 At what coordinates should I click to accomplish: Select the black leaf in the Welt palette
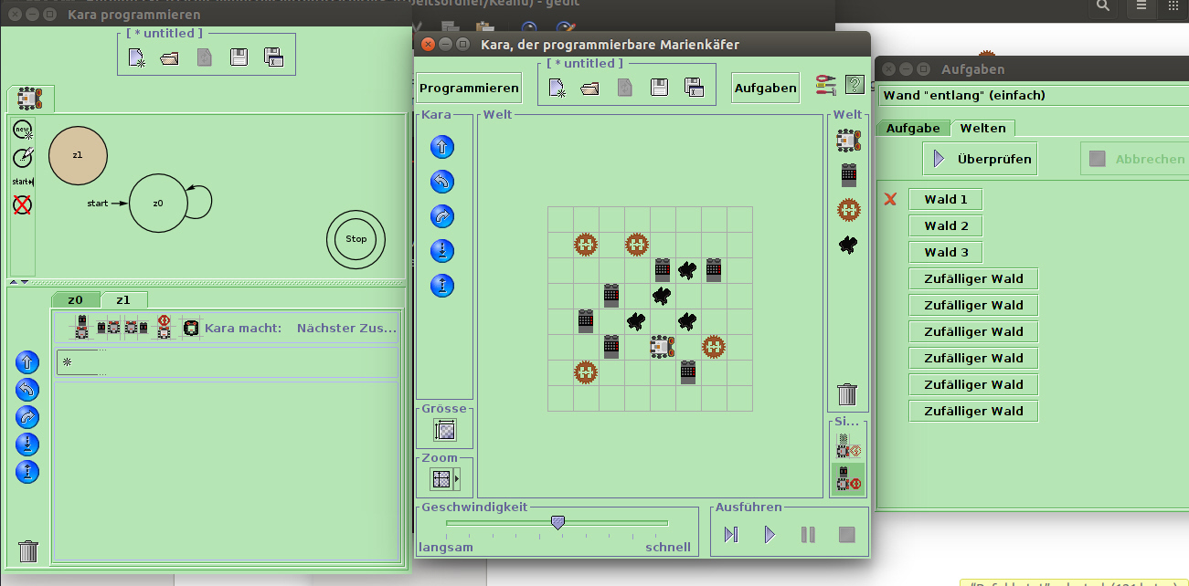(x=848, y=244)
